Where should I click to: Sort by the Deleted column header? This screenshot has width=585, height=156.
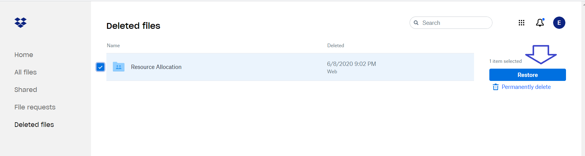(335, 45)
